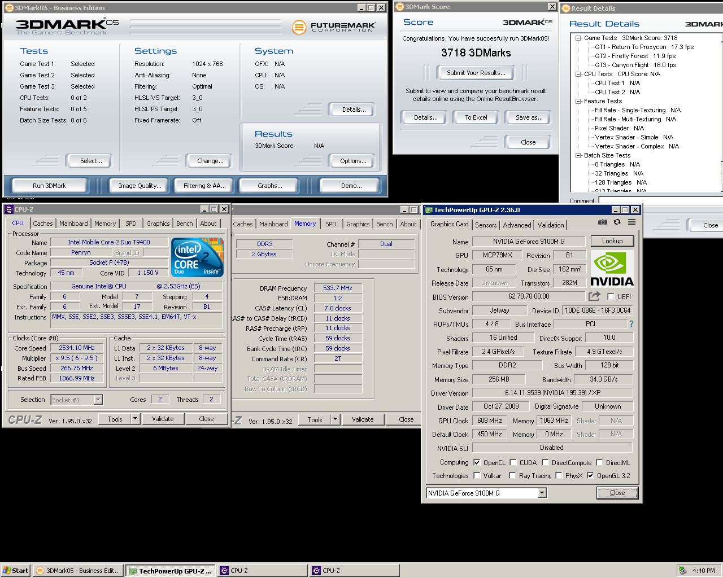Open the SPD tab in the CPU-Z Memory window
Screen dimensions: 723x578
click(x=331, y=224)
